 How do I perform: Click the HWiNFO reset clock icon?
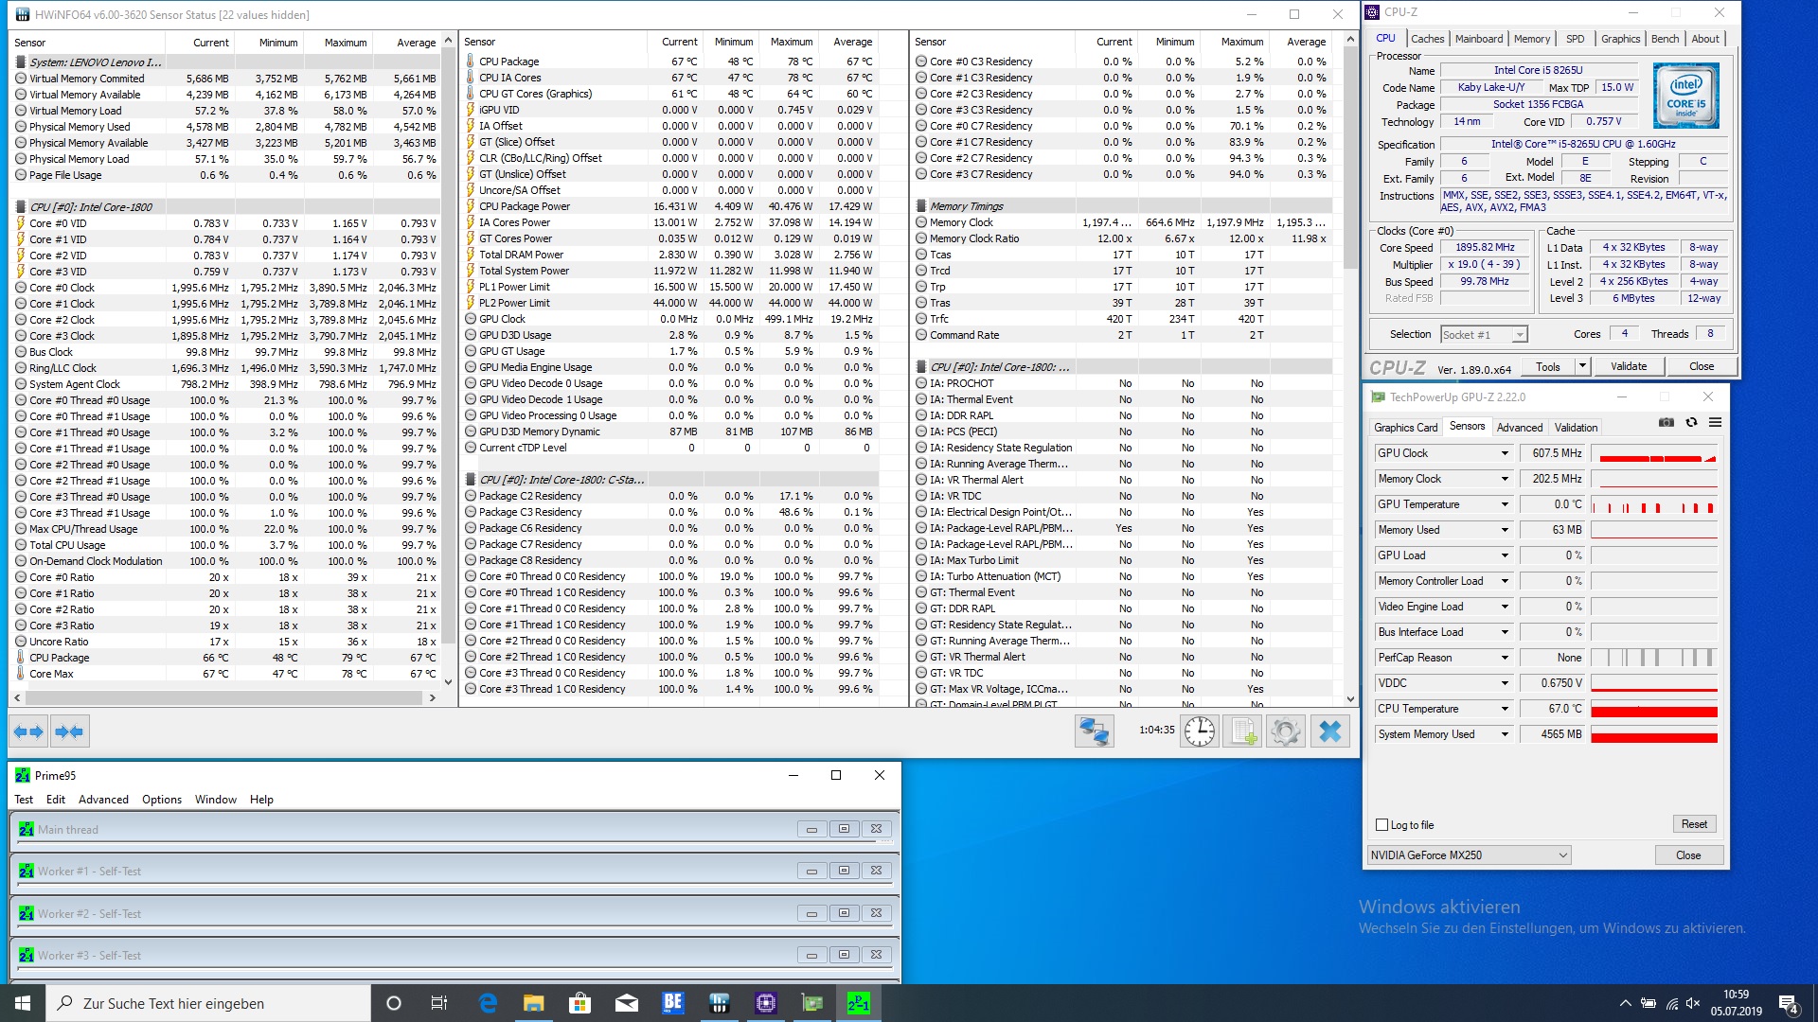coord(1199,731)
